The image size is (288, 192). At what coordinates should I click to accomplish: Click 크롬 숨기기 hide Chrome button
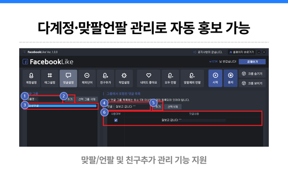pos(252,73)
